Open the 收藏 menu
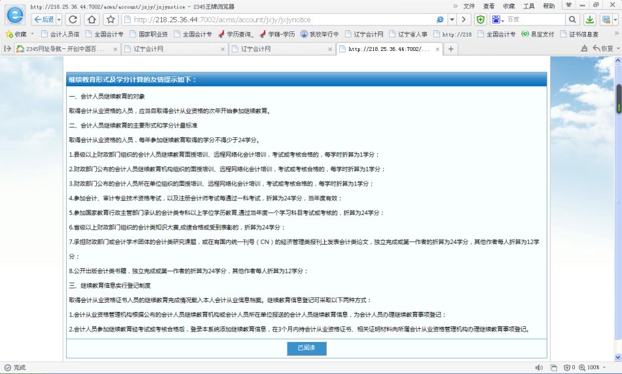This screenshot has height=374, width=622. [509, 6]
